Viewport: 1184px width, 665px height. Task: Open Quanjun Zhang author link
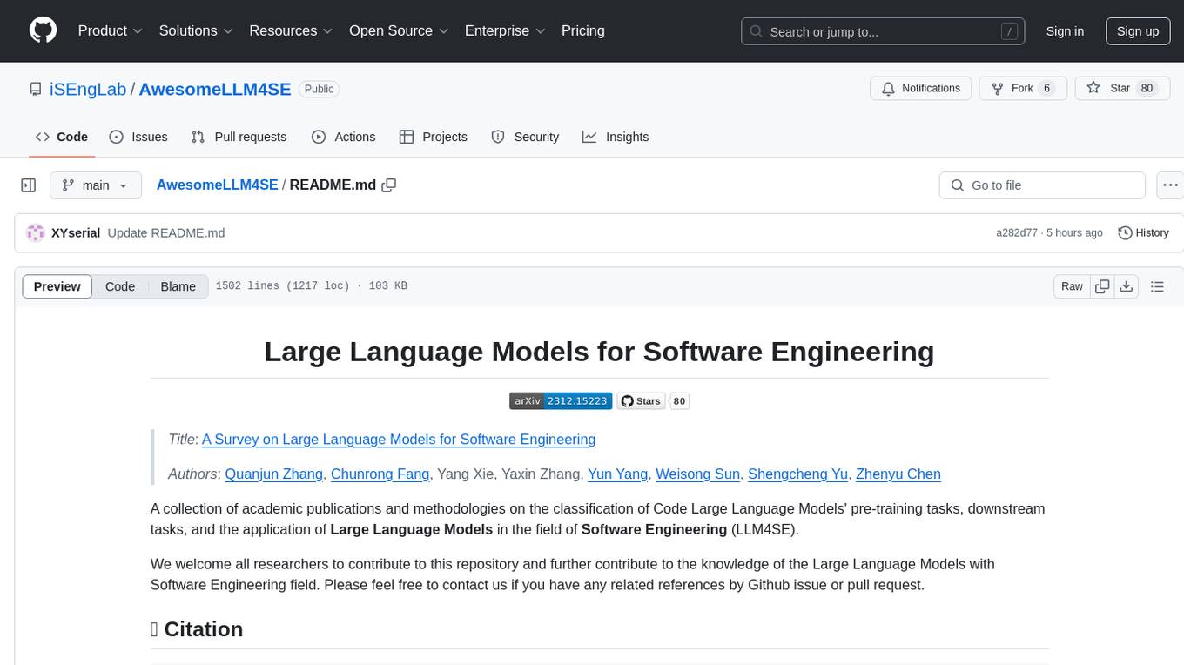[274, 474]
